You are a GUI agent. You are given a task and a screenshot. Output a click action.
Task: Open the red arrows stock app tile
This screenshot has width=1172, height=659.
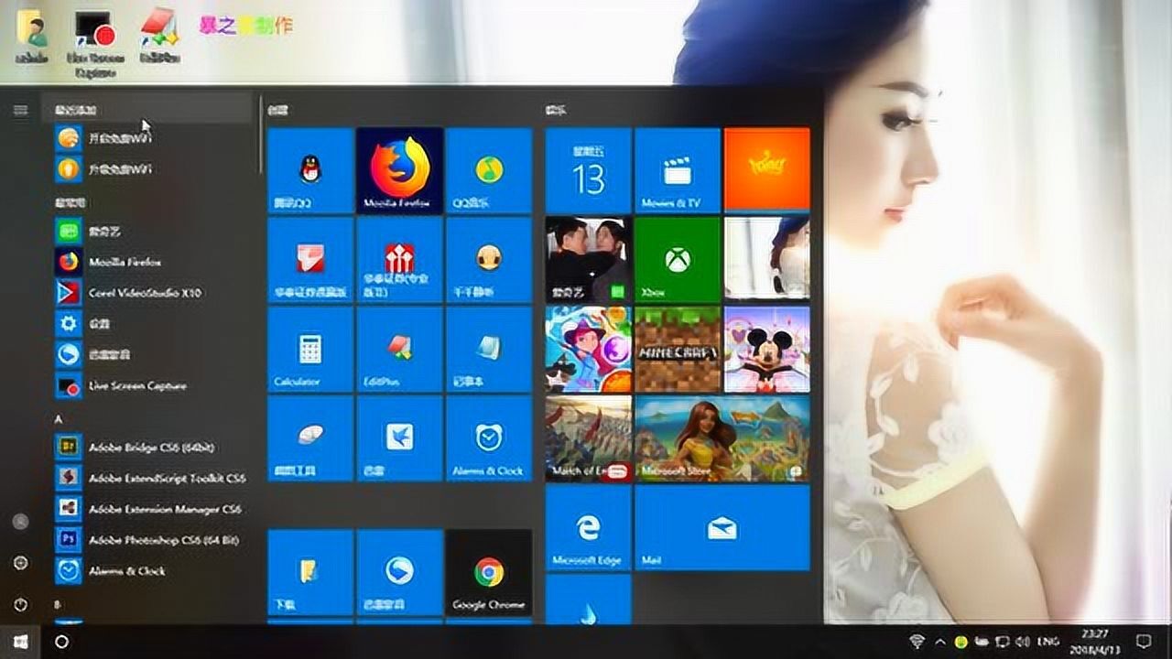point(400,259)
